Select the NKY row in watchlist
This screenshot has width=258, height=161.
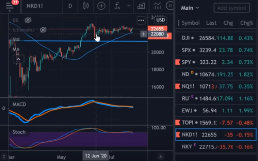[216, 147]
